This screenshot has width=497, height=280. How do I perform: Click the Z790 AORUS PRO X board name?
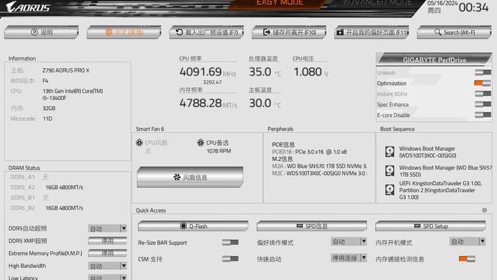pos(66,70)
